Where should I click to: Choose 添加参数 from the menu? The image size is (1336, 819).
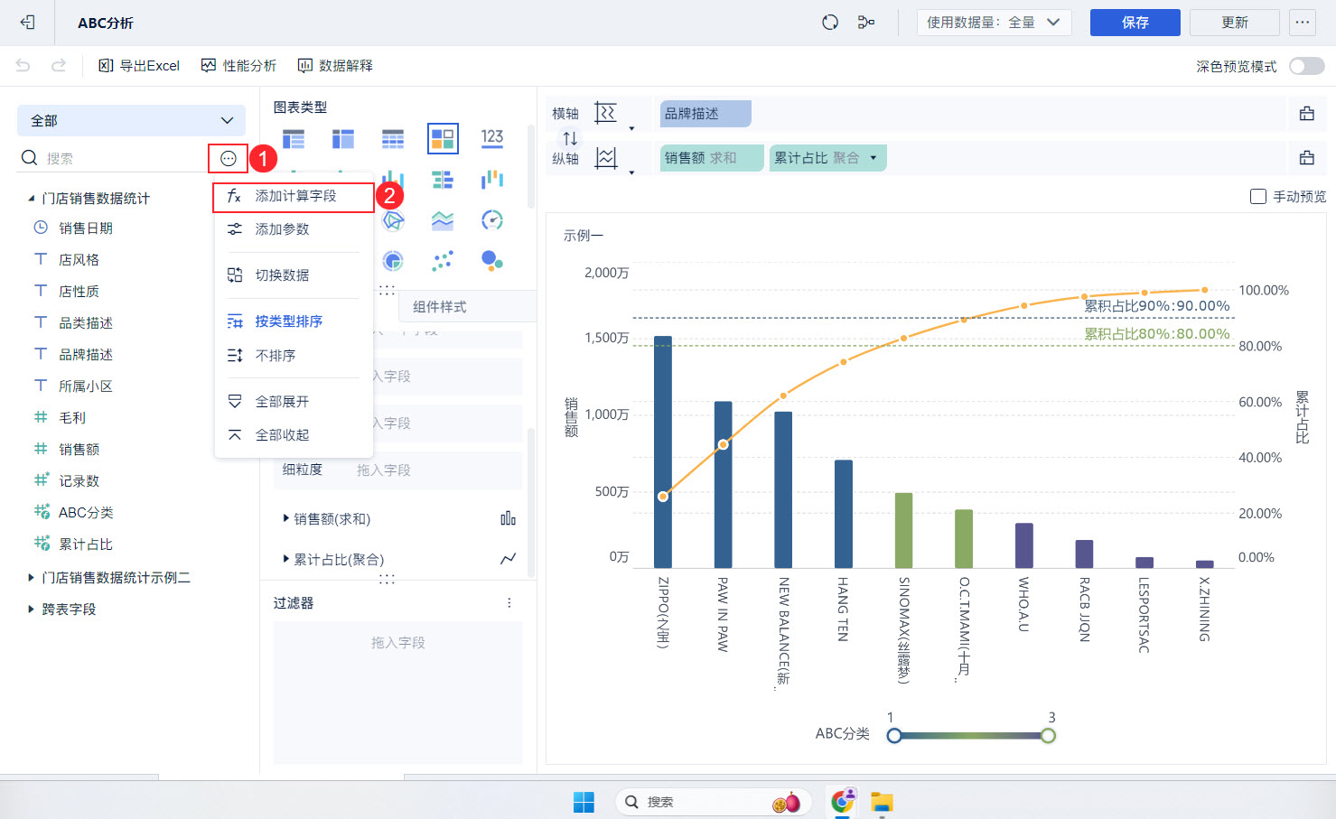coord(294,229)
